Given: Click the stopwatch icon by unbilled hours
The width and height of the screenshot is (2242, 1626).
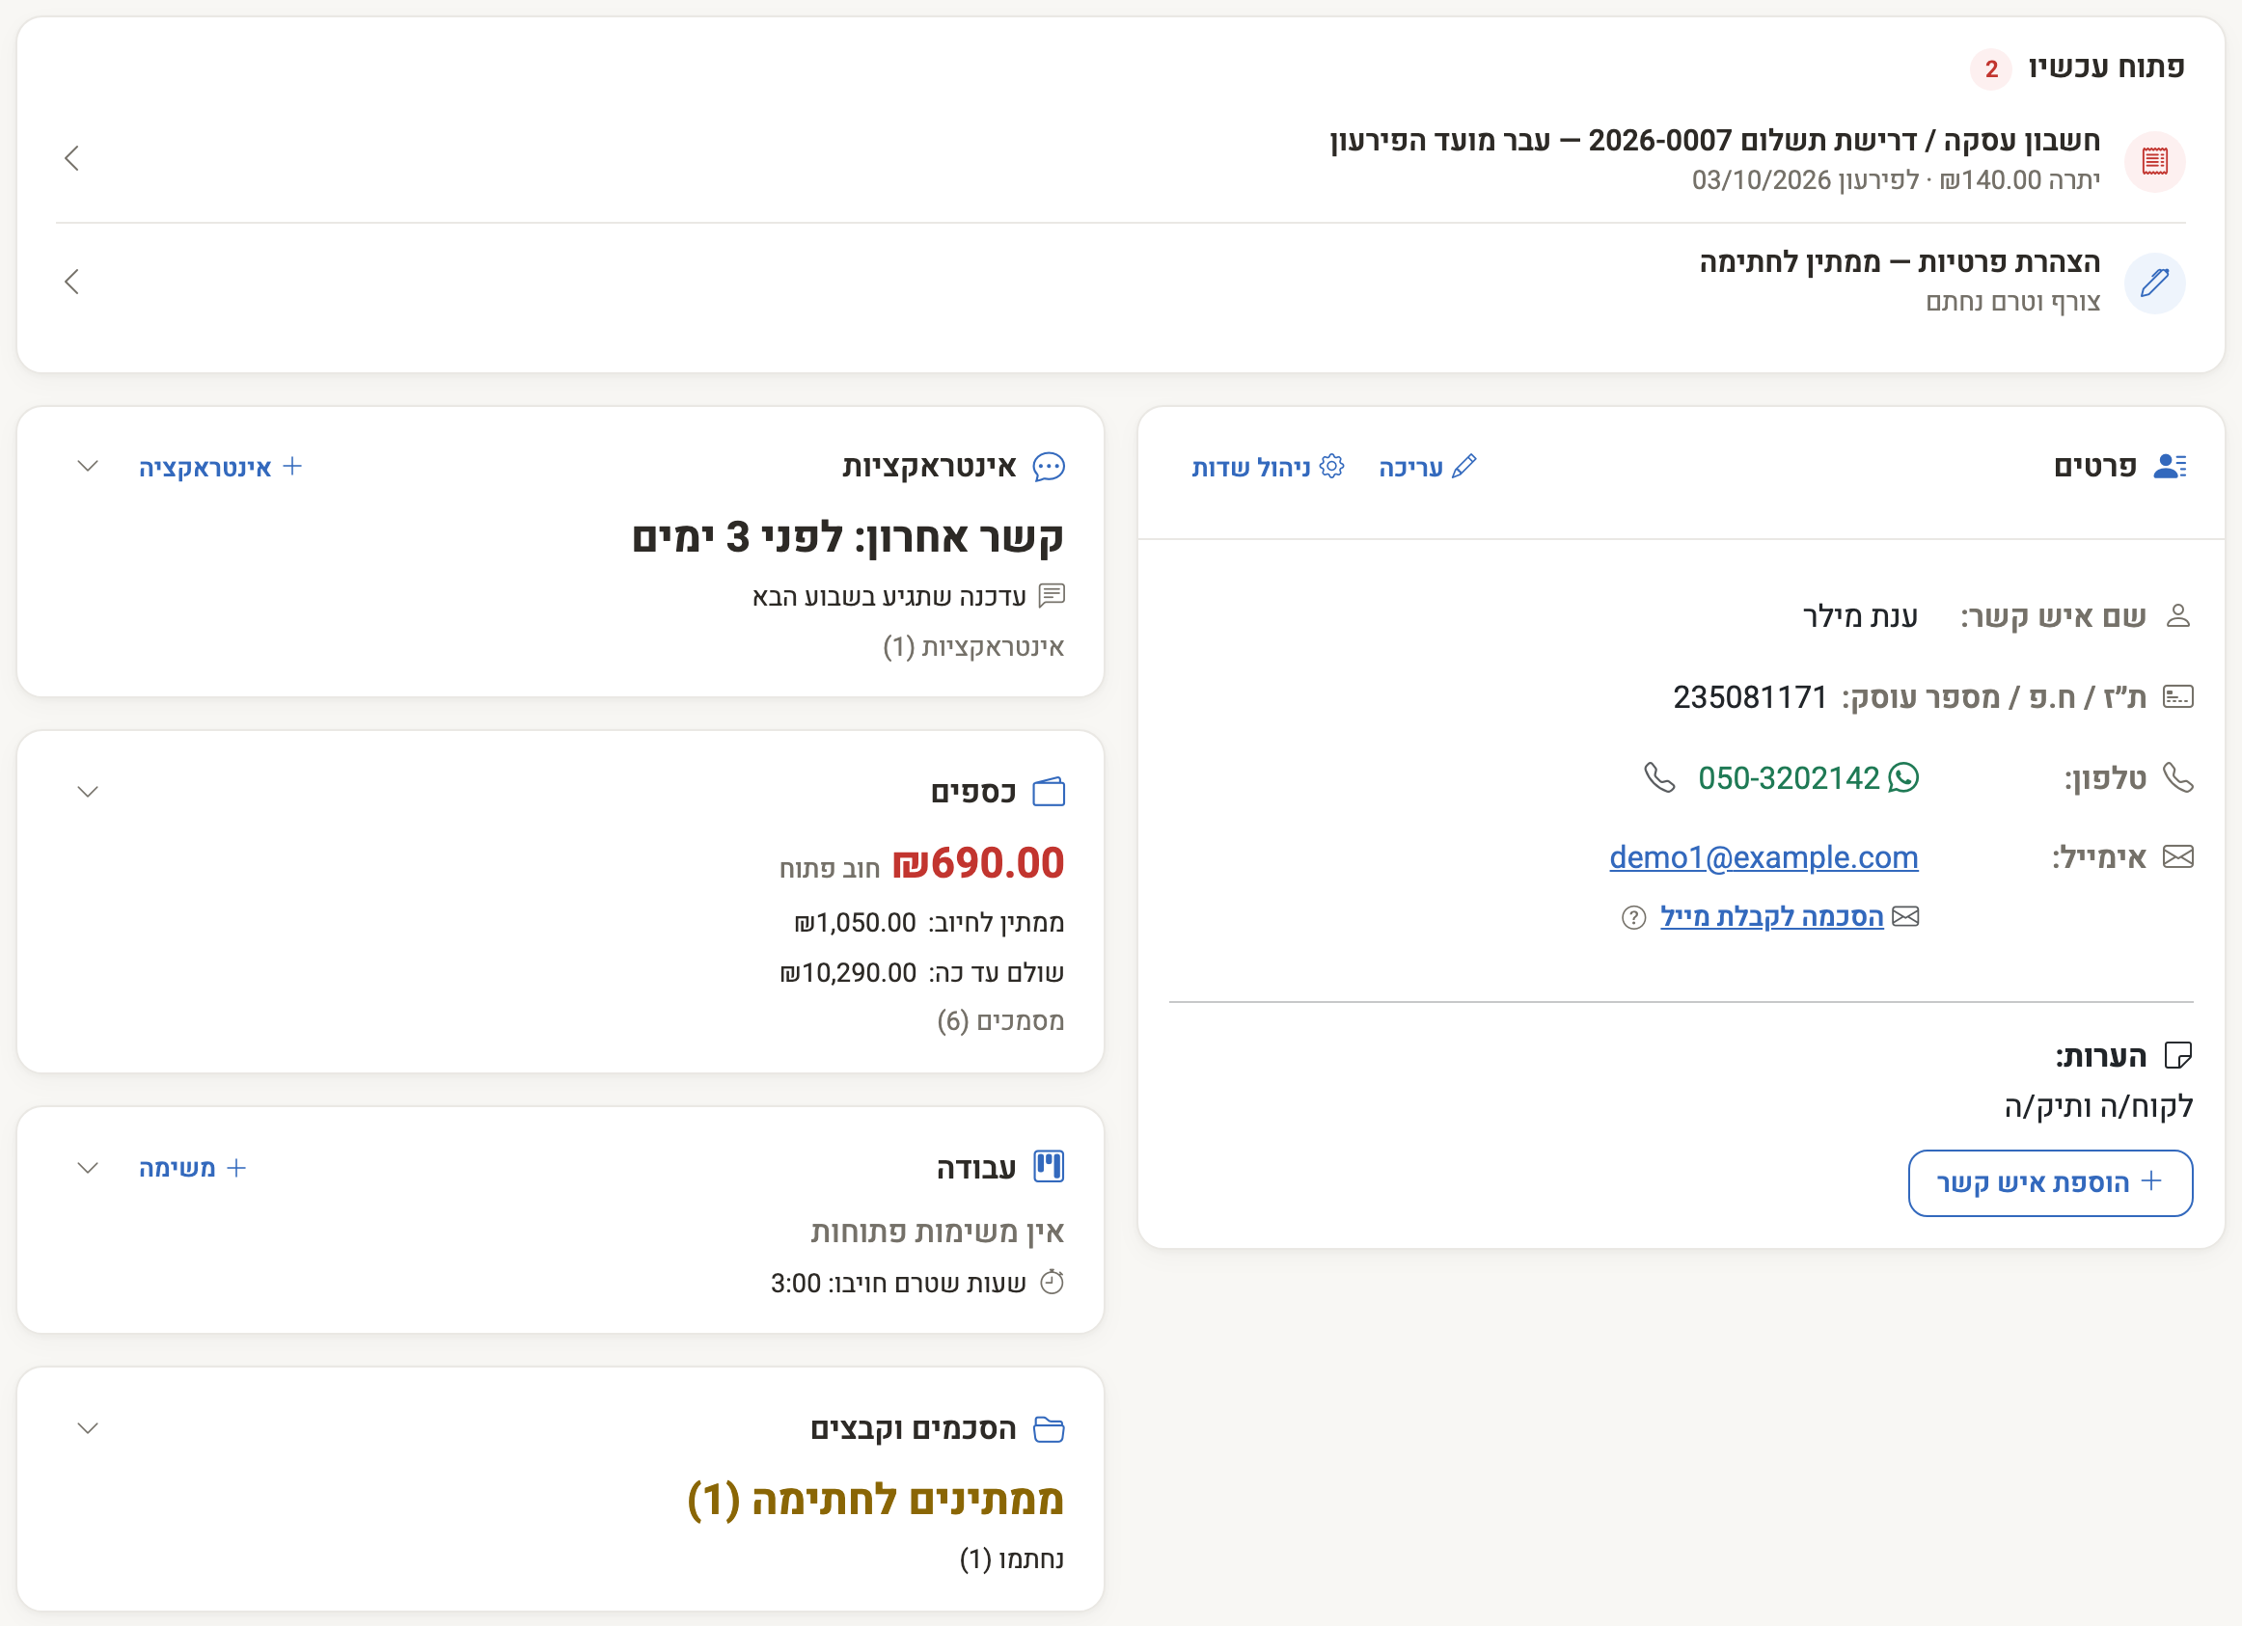Looking at the screenshot, I should (x=1053, y=1282).
